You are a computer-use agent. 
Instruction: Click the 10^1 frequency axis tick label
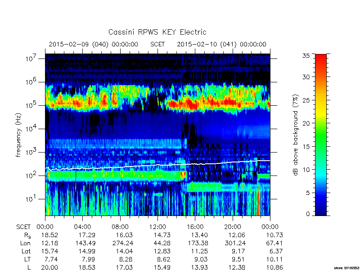[31, 198]
